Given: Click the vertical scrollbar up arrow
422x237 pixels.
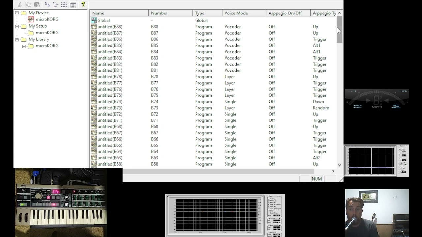Looking at the screenshot, I should (x=339, y=13).
